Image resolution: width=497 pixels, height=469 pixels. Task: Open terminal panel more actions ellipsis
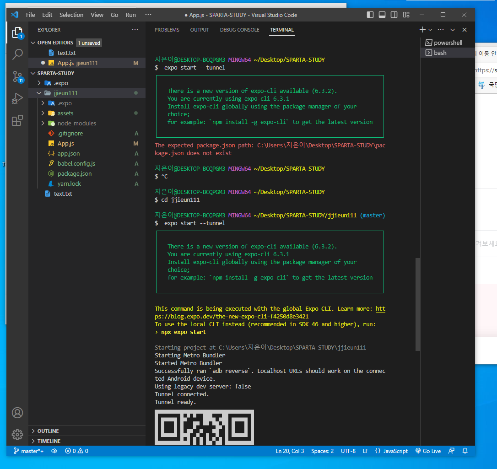pos(441,30)
